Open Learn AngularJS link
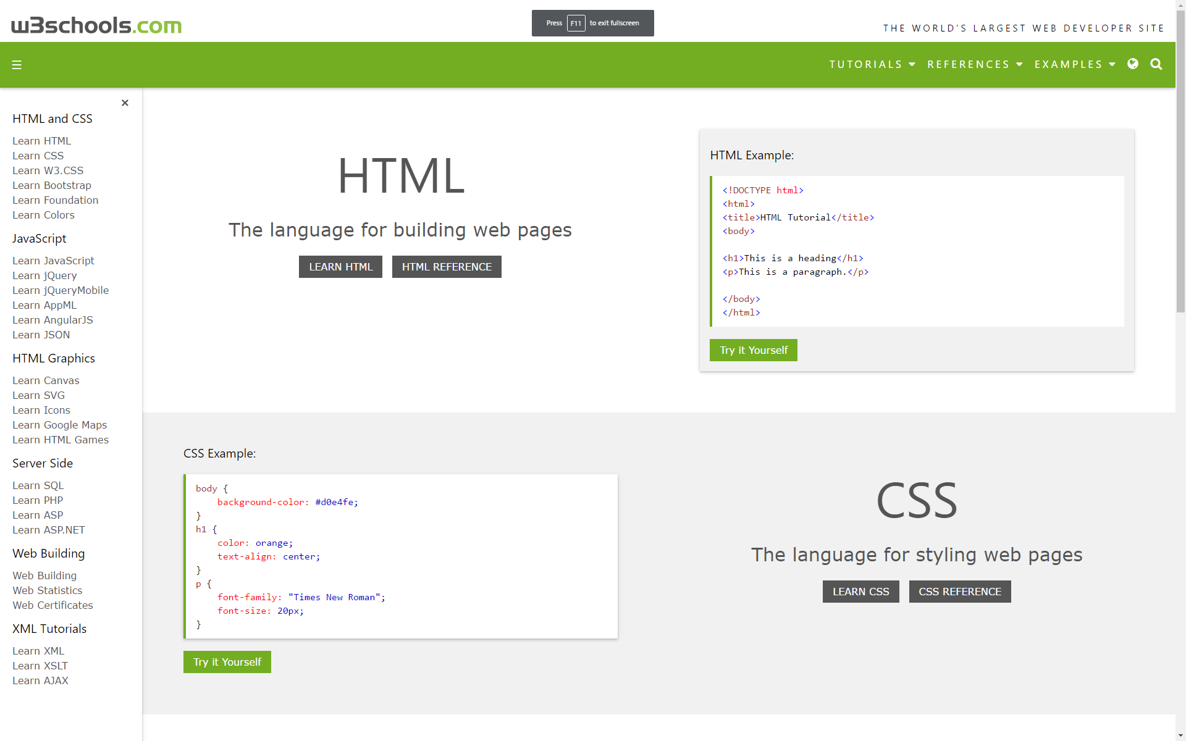1186x741 pixels. (x=53, y=320)
